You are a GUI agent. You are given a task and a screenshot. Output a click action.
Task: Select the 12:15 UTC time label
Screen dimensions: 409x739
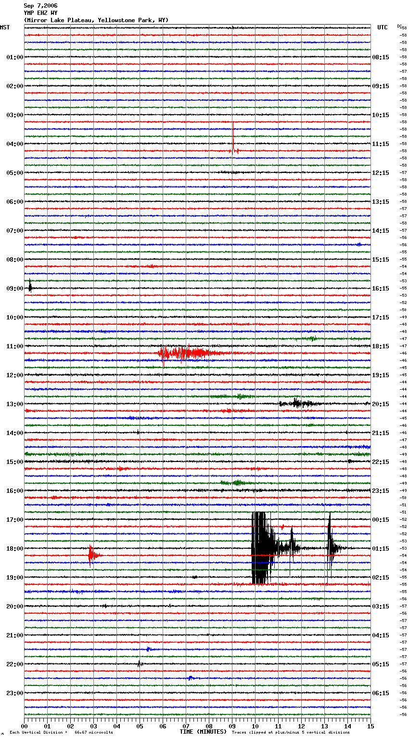point(381,173)
